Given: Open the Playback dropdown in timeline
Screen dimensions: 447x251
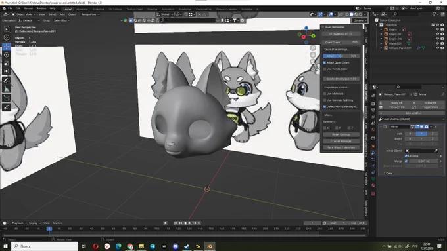Looking at the screenshot, I should click(19, 223).
